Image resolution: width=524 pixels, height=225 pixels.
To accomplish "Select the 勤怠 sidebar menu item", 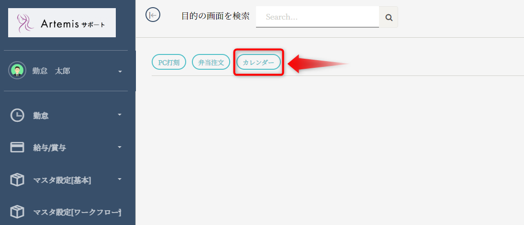I will pos(66,115).
